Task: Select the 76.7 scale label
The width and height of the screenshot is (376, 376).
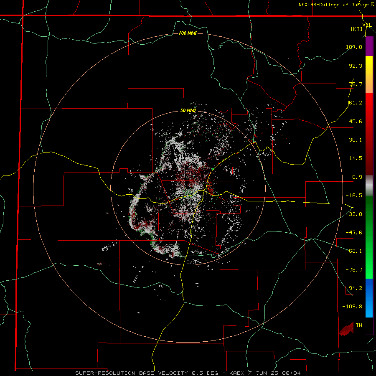Action: [x=356, y=84]
